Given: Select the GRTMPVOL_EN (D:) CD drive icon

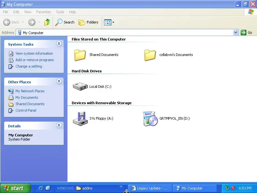Looking at the screenshot, I should click(150, 119).
